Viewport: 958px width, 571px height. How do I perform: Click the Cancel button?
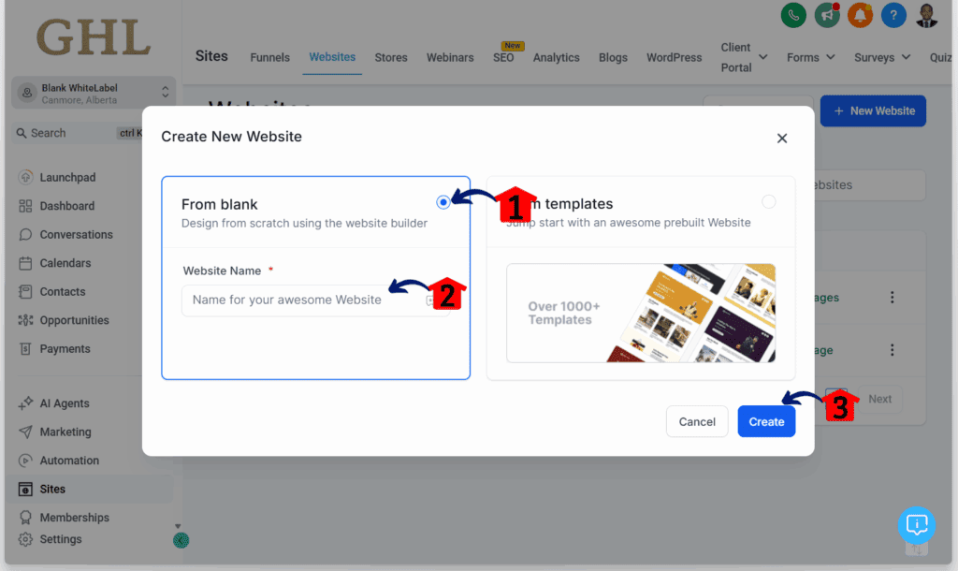coord(697,422)
